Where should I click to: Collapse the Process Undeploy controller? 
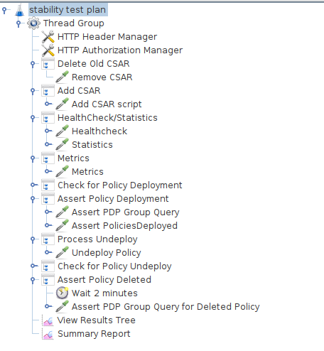tap(33, 239)
